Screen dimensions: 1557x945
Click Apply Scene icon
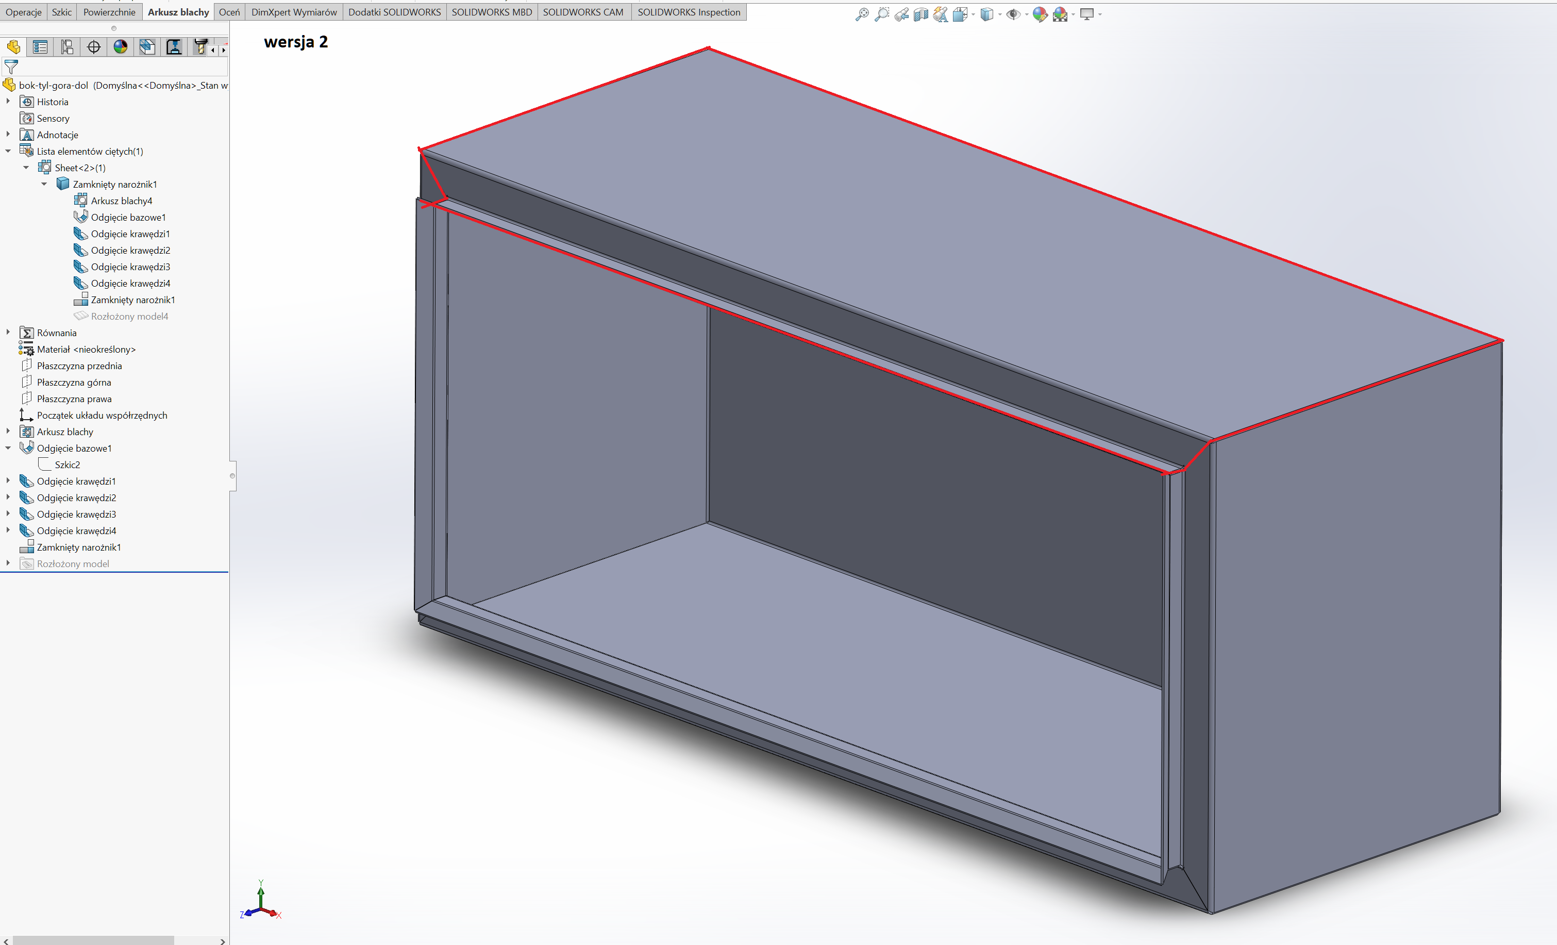pyautogui.click(x=1060, y=14)
